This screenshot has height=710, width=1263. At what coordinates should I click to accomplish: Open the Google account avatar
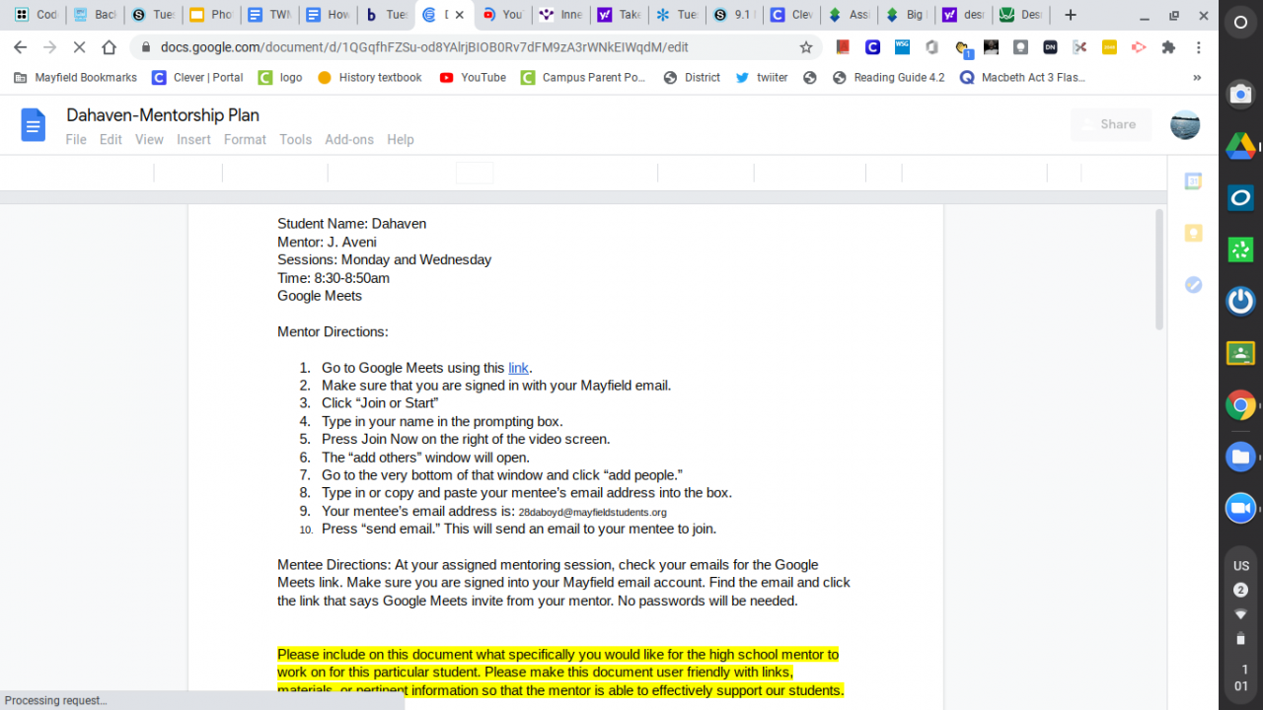(1185, 124)
